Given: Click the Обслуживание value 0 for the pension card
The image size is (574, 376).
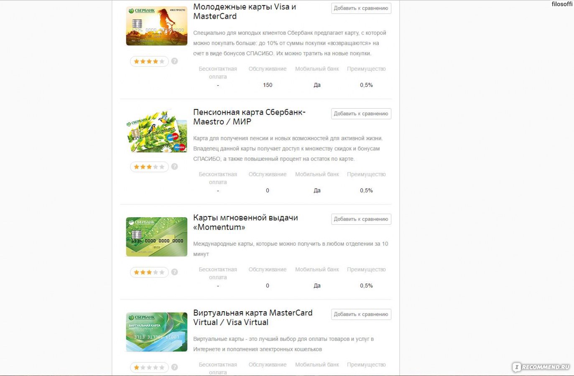Looking at the screenshot, I should coord(268,191).
